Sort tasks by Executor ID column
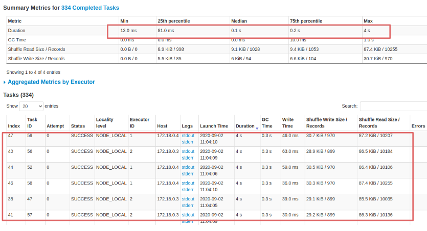427x231 pixels. click(140, 123)
